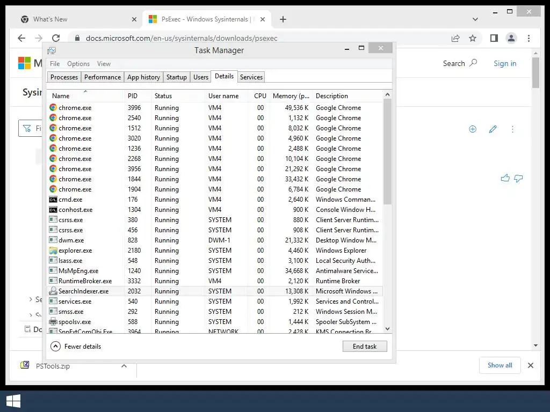550x412 pixels.
Task: Click the edit pencil icon on the page
Action: pyautogui.click(x=493, y=129)
